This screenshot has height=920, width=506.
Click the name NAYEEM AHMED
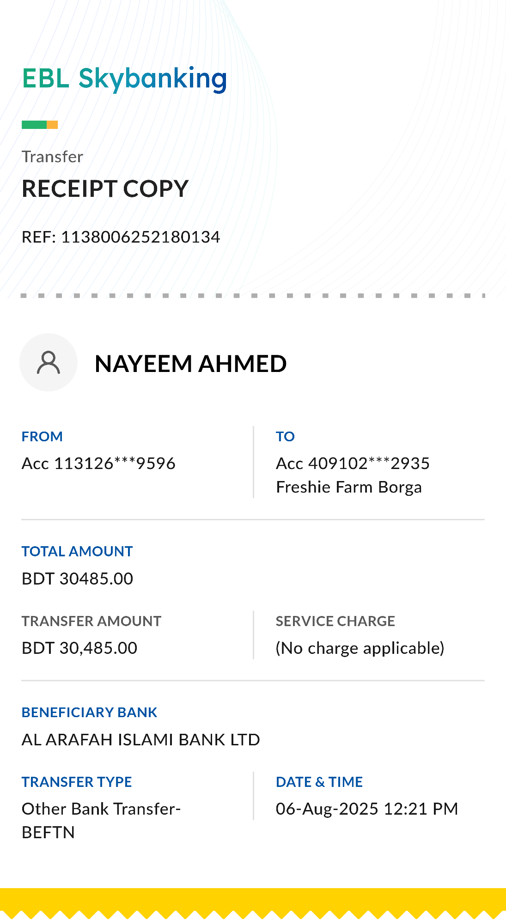click(190, 364)
